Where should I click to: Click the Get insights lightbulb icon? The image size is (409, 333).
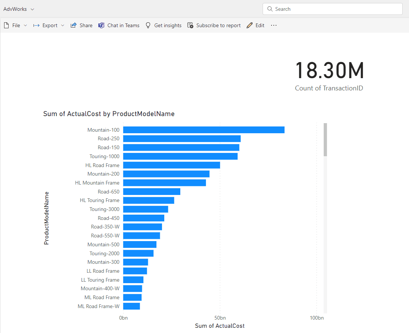pos(148,25)
